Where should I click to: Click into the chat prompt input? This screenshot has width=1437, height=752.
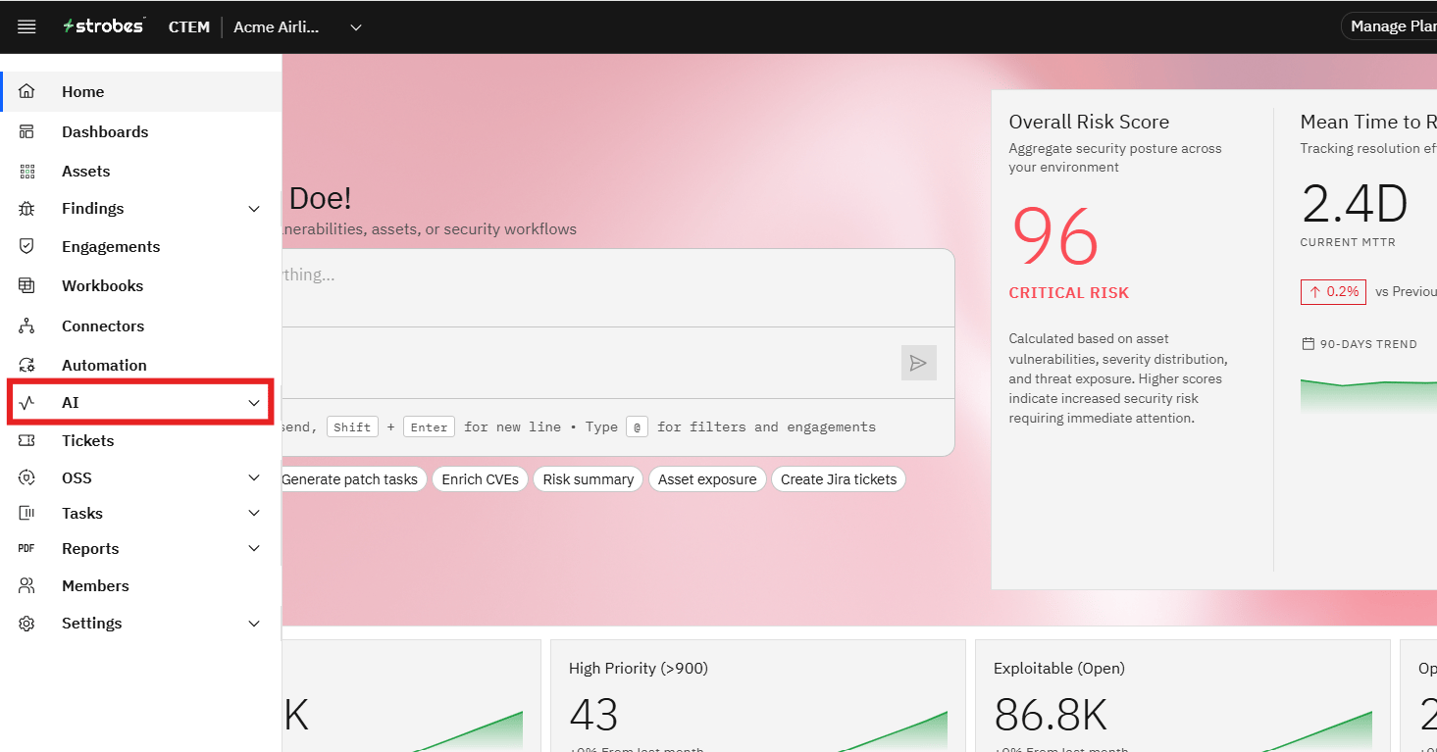618,287
